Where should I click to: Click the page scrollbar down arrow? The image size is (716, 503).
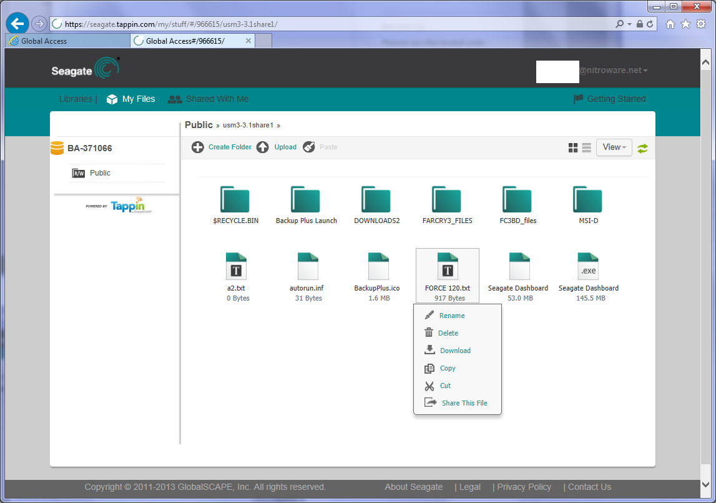[x=705, y=484]
